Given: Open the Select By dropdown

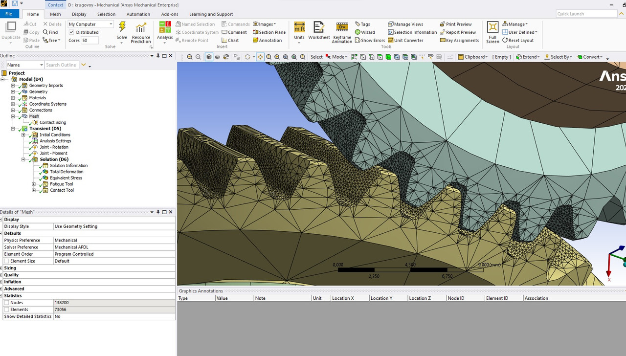Looking at the screenshot, I should pyautogui.click(x=558, y=57).
